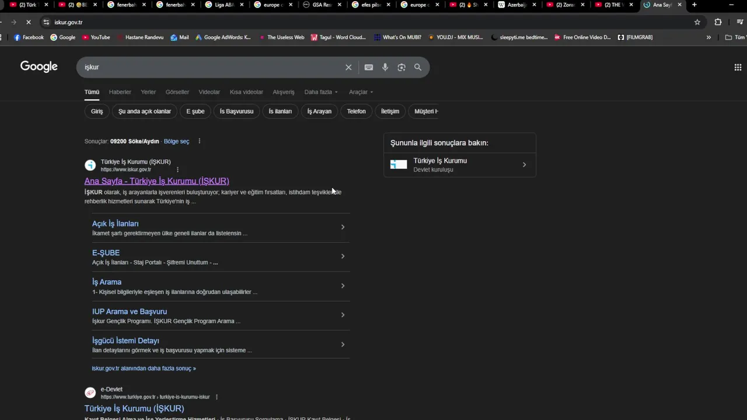This screenshot has height=420, width=747.
Task: Open more options next to Bölge seç
Action: (x=199, y=141)
